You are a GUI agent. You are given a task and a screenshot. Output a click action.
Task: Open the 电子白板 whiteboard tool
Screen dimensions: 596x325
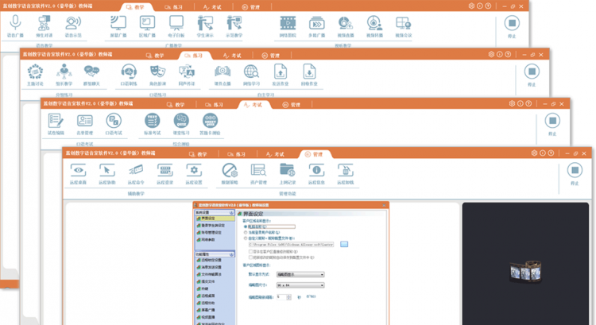[x=176, y=23]
